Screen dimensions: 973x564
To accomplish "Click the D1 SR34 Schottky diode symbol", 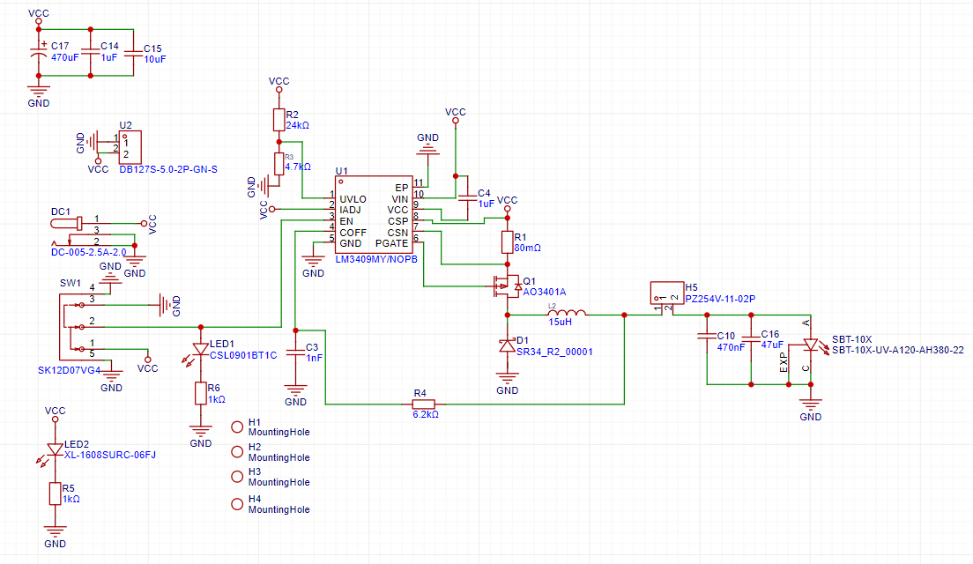I will 507,346.
